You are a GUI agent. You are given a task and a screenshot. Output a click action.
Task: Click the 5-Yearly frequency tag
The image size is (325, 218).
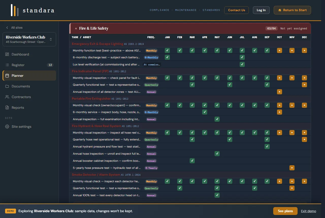pyautogui.click(x=151, y=168)
